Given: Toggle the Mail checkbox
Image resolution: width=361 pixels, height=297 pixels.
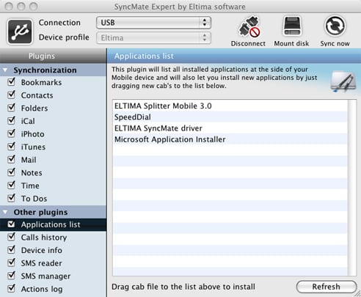Looking at the screenshot, I should pyautogui.click(x=12, y=159).
